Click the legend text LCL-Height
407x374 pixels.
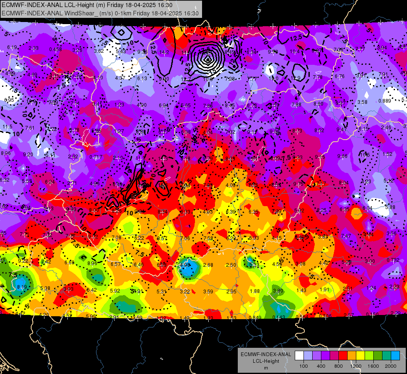point(266,361)
